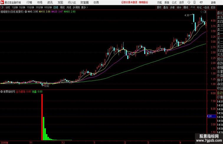Image resolution: width=223 pixels, height=144 pixels.
Task: Click the 自动 label in right panel
Action: pos(220,93)
